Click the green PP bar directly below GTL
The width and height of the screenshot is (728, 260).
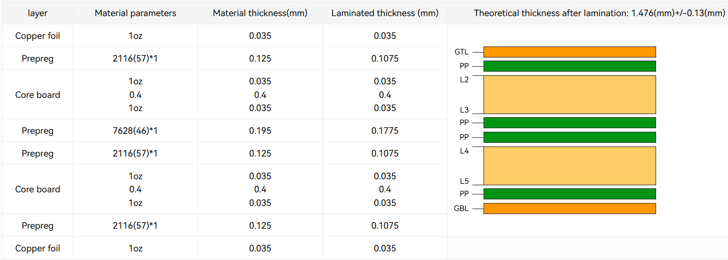click(x=570, y=66)
